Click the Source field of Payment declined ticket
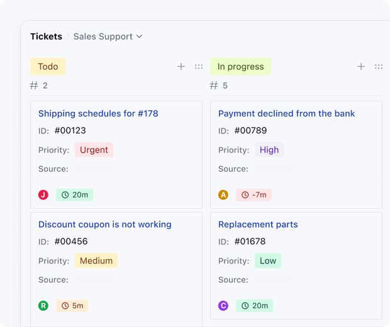390x327 pixels. click(274, 169)
